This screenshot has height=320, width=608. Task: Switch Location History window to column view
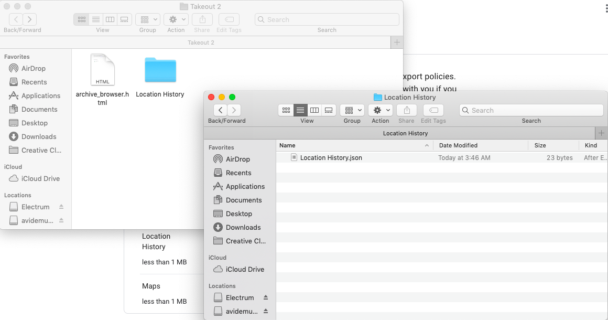point(314,110)
